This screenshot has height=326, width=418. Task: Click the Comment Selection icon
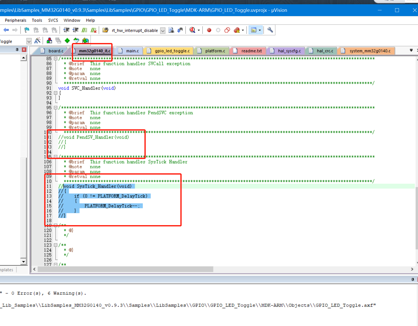pyautogui.click(x=85, y=30)
